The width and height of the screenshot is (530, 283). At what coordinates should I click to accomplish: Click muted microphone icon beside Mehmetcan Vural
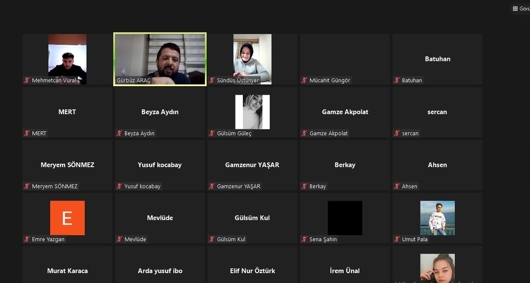(x=27, y=81)
